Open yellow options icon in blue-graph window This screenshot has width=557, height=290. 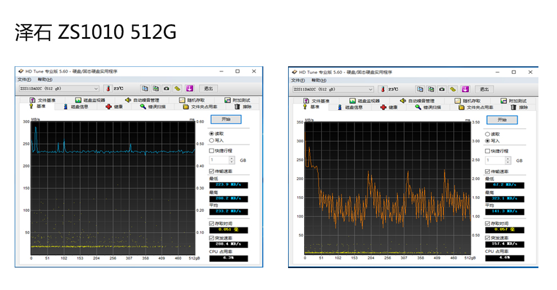click(x=178, y=88)
